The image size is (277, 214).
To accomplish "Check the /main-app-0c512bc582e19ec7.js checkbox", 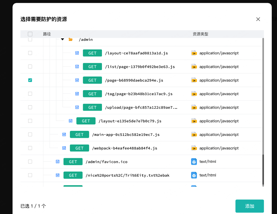I will coord(30,134).
